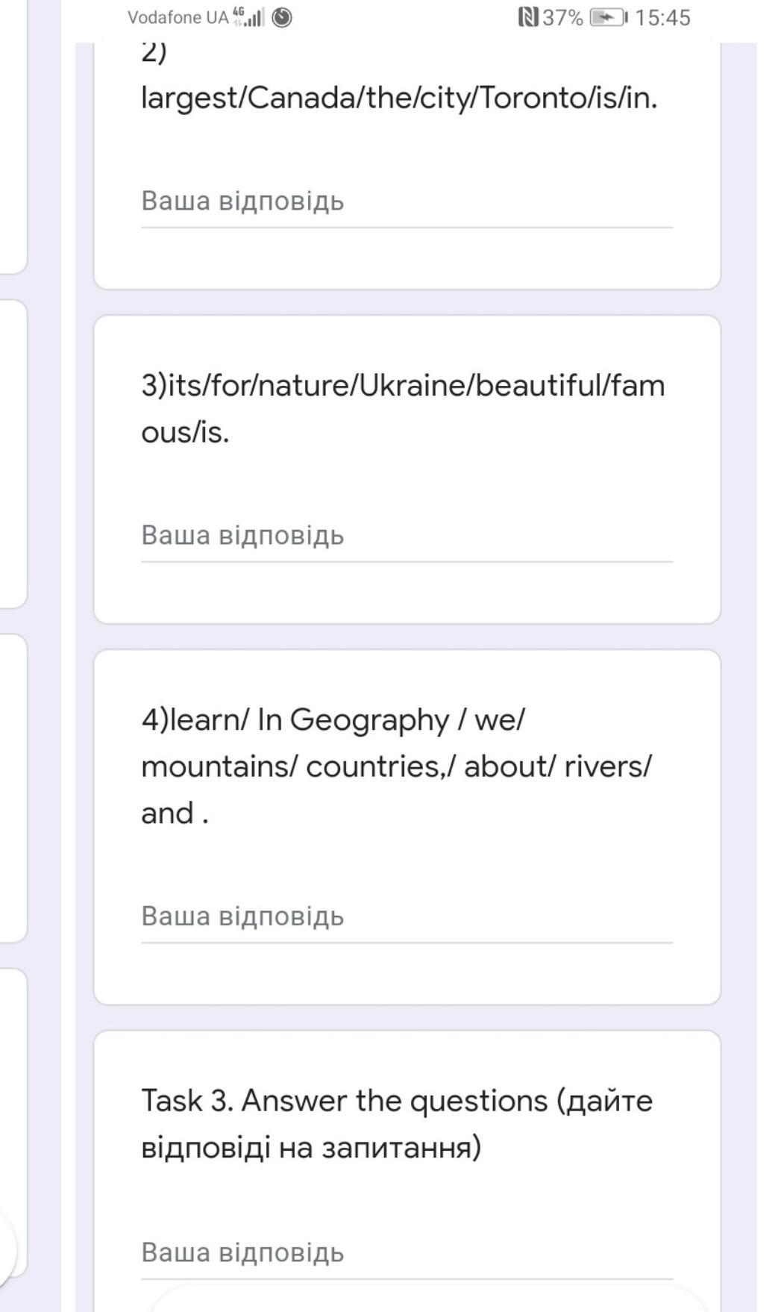Tap partial left-edge card beside Ukraine question
Image resolution: width=784 pixels, height=1312 pixels.
pyautogui.click(x=13, y=454)
